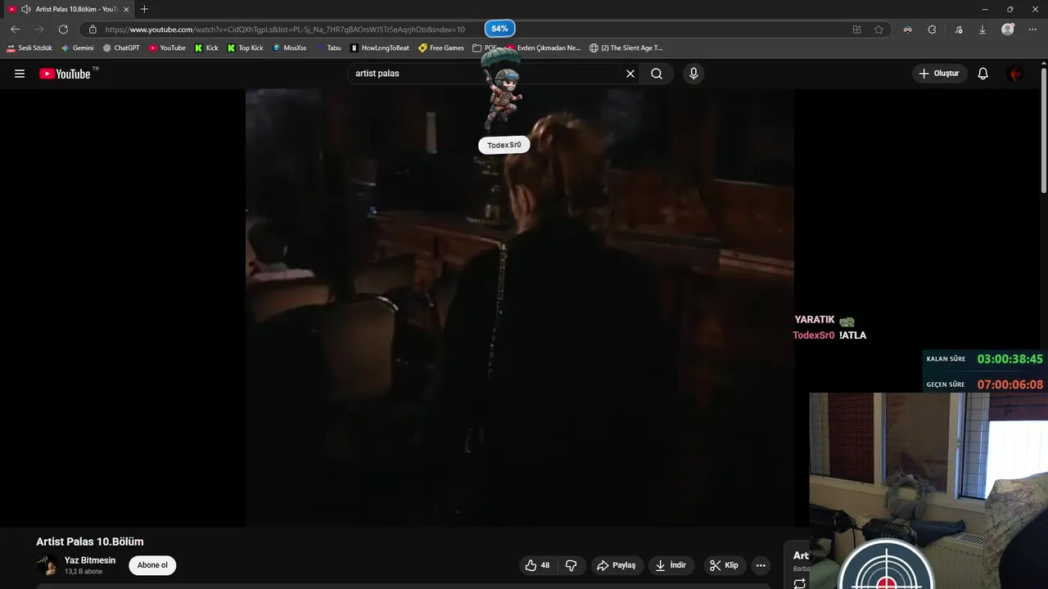Screen dimensions: 1048x589
Task: Reload the page with refresh button
Action: click(63, 29)
